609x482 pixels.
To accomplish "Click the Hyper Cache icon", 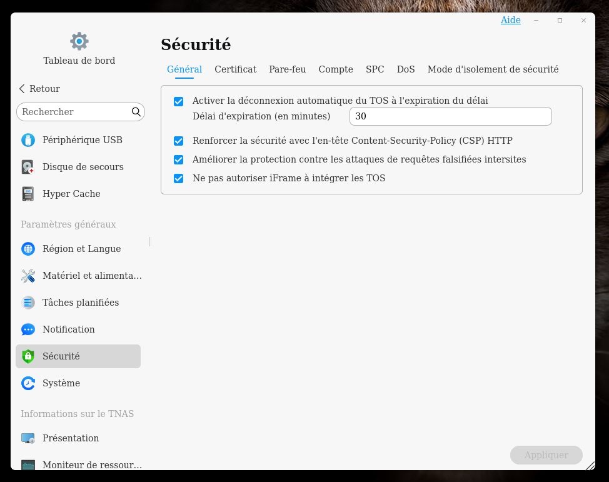I will click(28, 194).
